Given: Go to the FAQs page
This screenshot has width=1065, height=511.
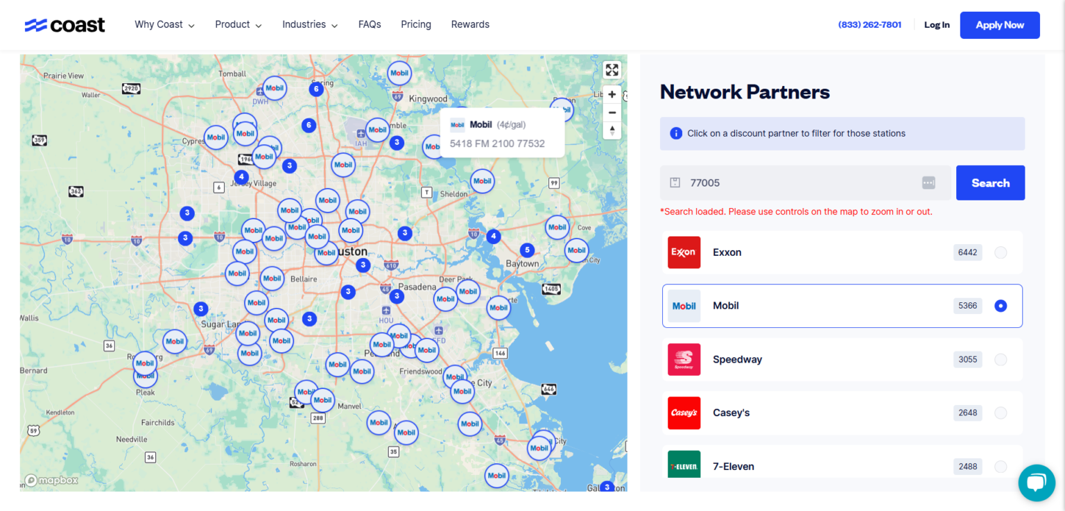Looking at the screenshot, I should pos(370,25).
